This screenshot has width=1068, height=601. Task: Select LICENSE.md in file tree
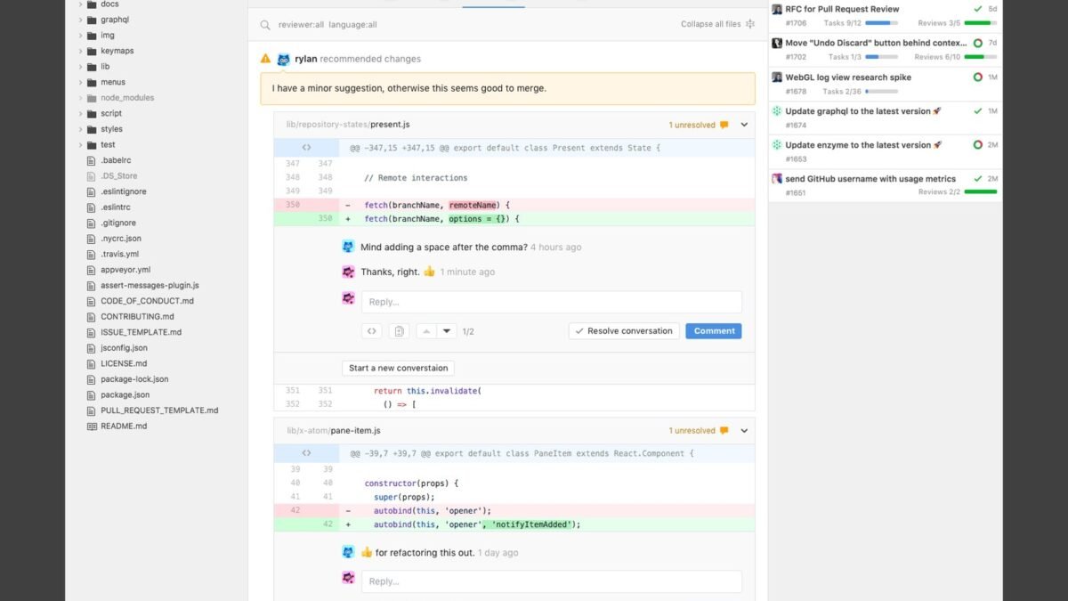click(124, 363)
